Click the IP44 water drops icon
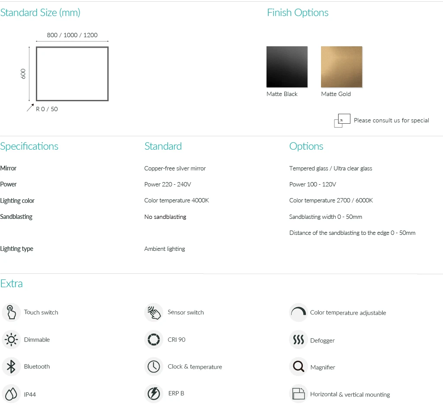443x420 pixels. [x=11, y=394]
